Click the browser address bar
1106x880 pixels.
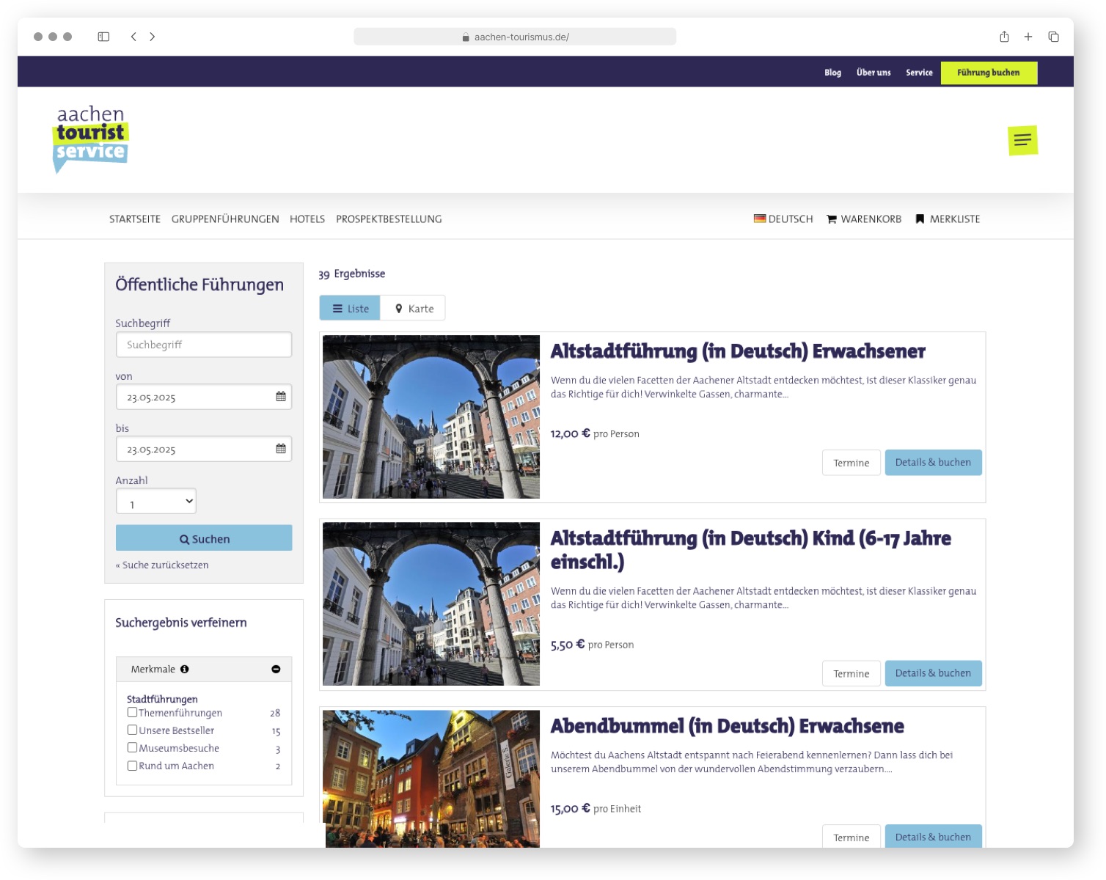(515, 37)
